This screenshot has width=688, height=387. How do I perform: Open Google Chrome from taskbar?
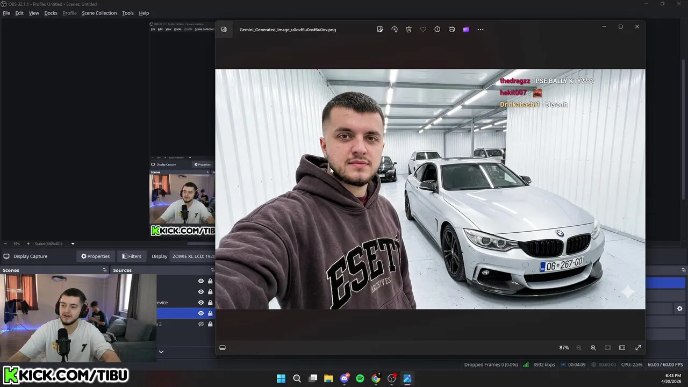coord(376,378)
